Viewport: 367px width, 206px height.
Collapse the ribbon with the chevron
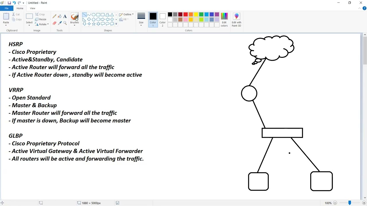pyautogui.click(x=360, y=8)
